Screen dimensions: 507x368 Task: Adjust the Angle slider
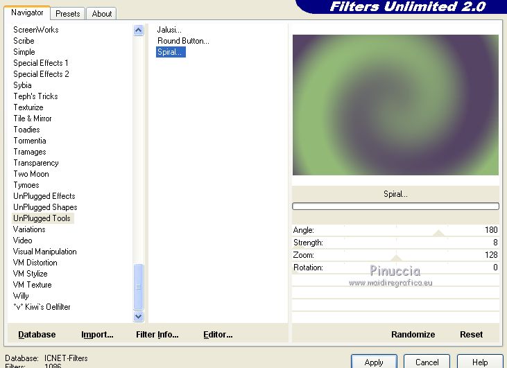[395, 230]
